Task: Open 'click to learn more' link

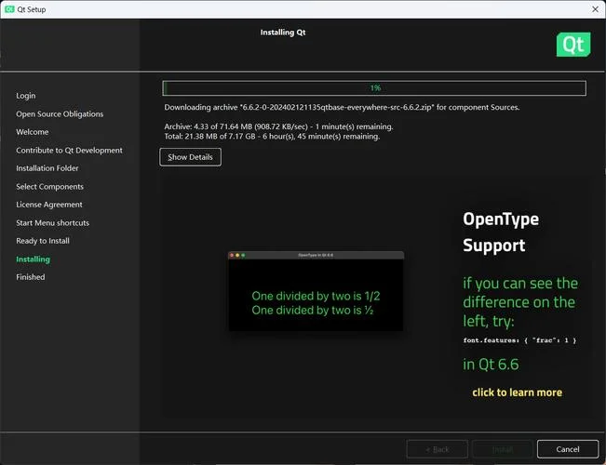Action: tap(517, 392)
